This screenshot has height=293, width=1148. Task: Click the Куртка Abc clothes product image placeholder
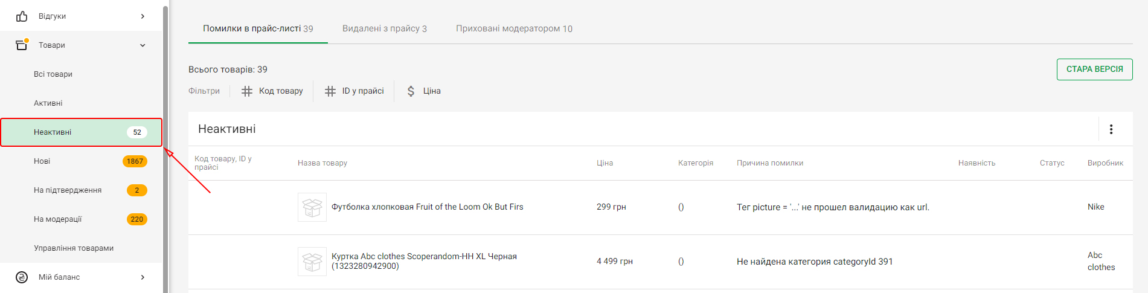pos(312,262)
